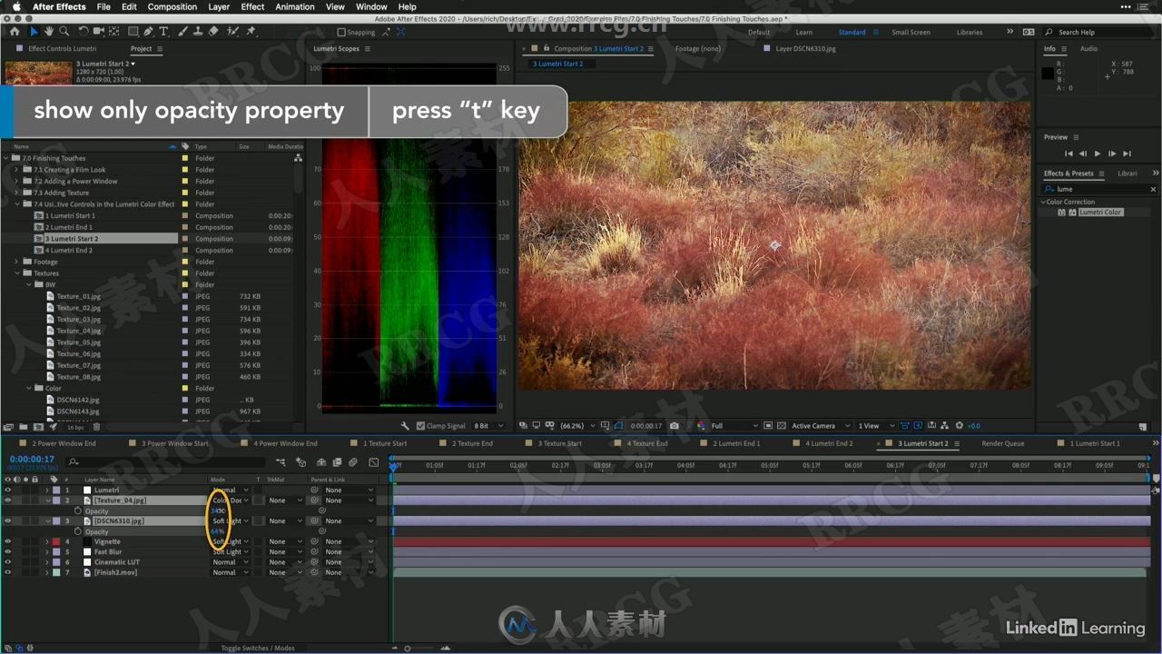Open the Animation menu
This screenshot has height=654, width=1162.
[295, 6]
